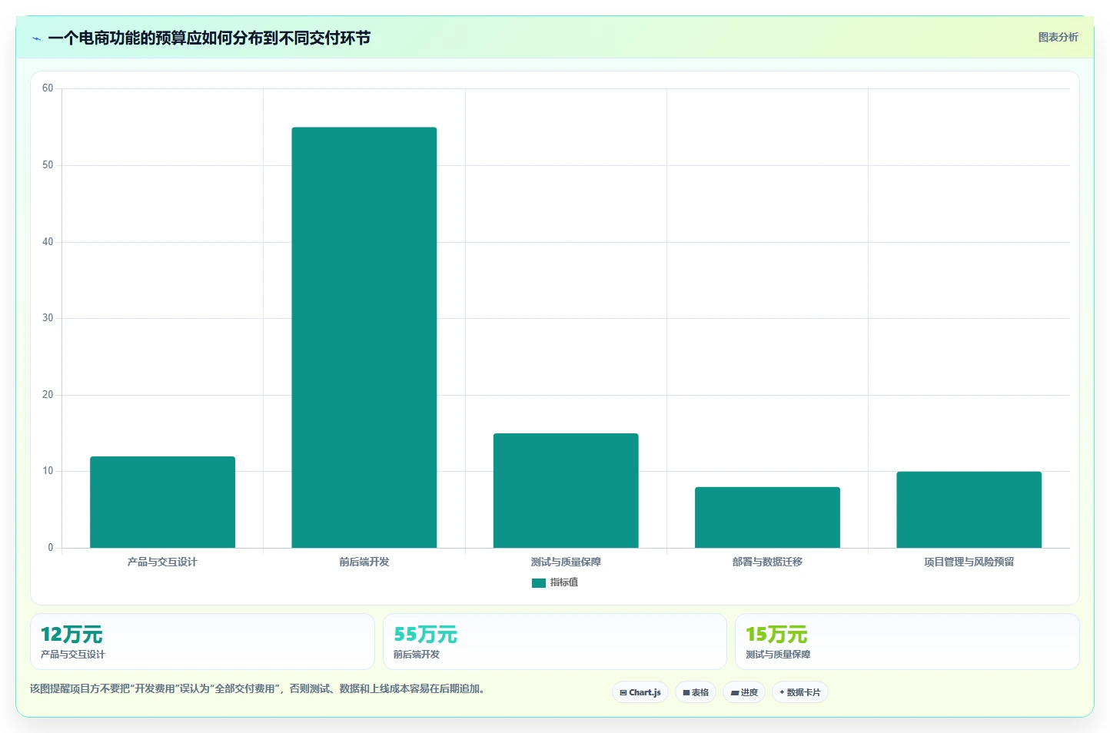Click the 前后端开发 caption under 55万元
The image size is (1110, 733).
click(417, 655)
